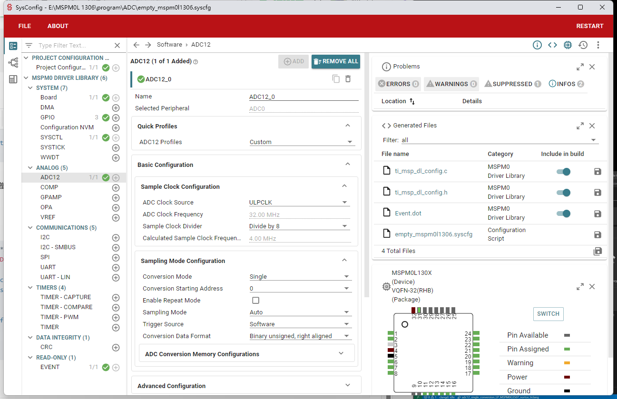Open the Generated Files filter dropdown

(x=500, y=140)
